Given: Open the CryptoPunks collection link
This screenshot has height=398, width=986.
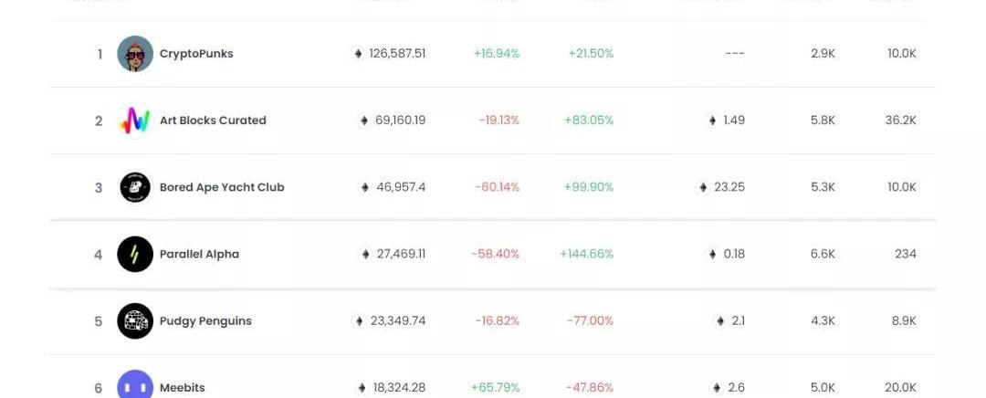Looking at the screenshot, I should click(x=196, y=54).
